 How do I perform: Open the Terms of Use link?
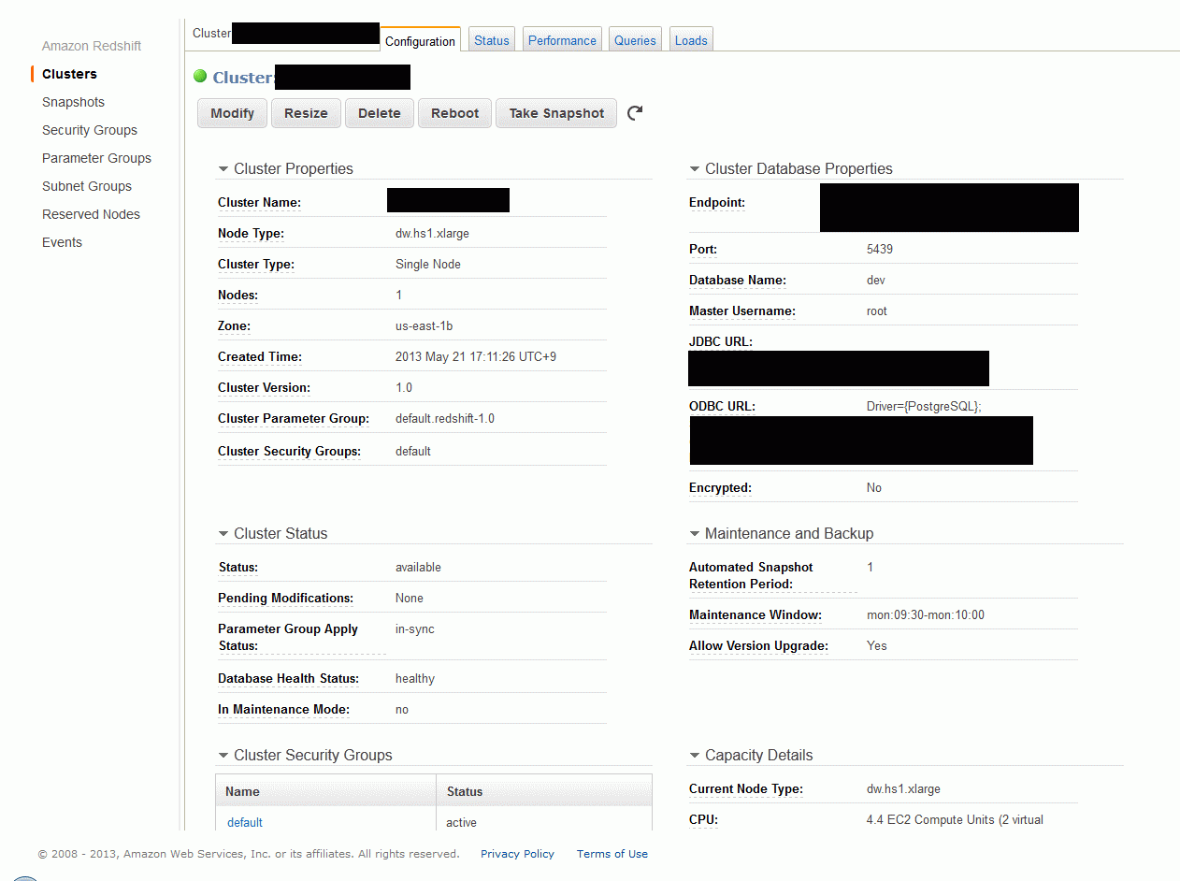[612, 854]
